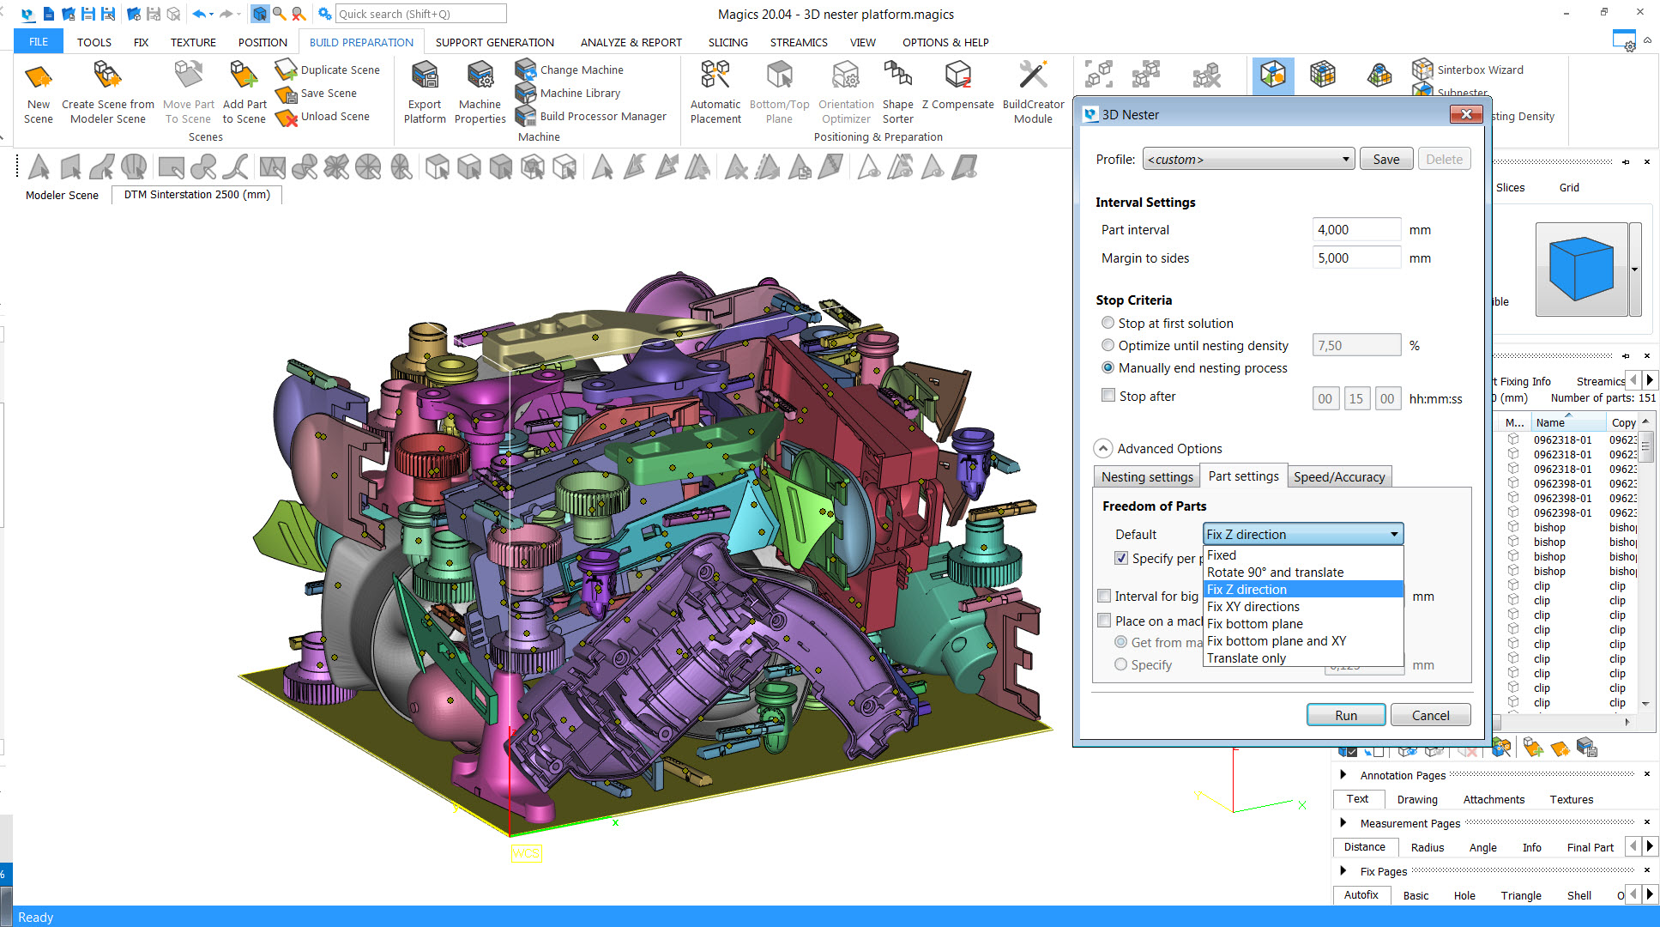This screenshot has height=927, width=1660.
Task: Click the Run button
Action: (x=1345, y=714)
